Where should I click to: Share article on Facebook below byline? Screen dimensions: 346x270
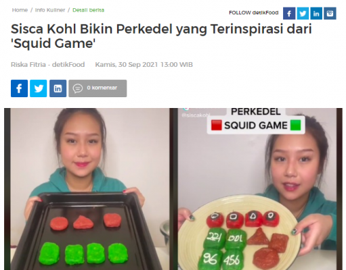pos(19,88)
